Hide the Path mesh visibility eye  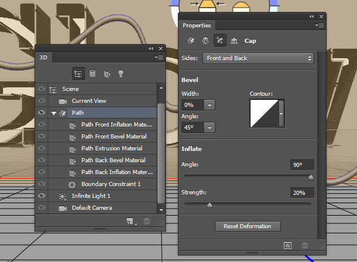click(x=42, y=112)
